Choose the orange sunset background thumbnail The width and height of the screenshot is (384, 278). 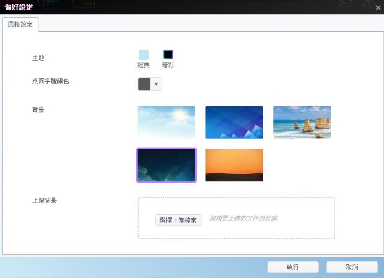tap(234, 165)
